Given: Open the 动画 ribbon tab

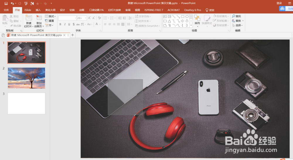Looking at the screenshot, I should pyautogui.click(x=82, y=10).
